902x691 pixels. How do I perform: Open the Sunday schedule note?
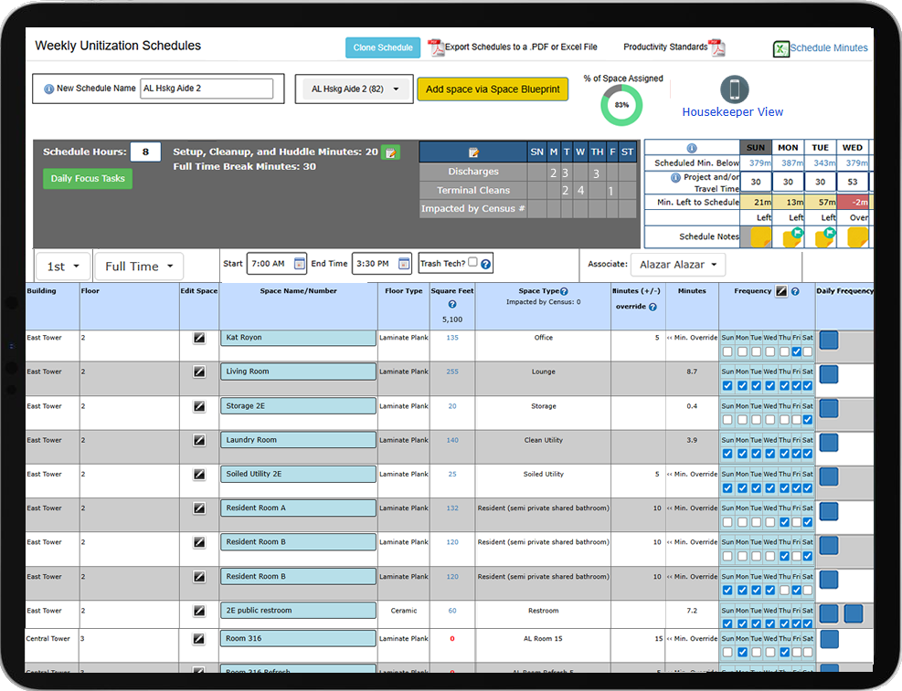[759, 237]
